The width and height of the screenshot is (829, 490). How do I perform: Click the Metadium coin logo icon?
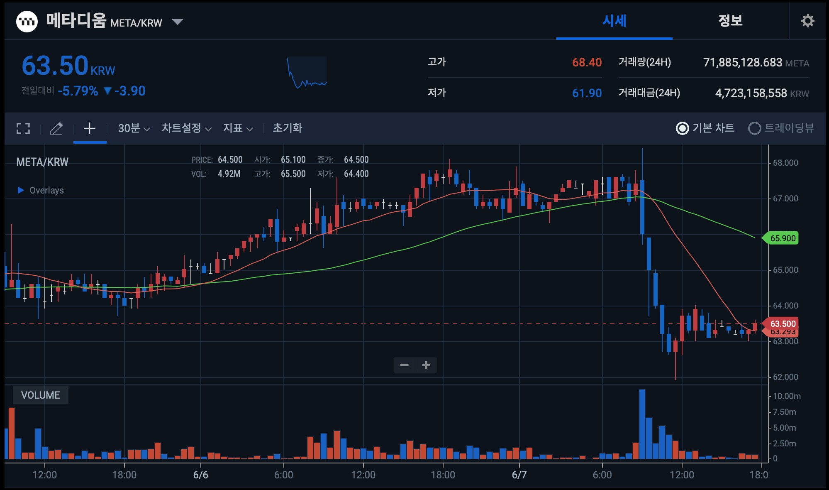pos(27,21)
